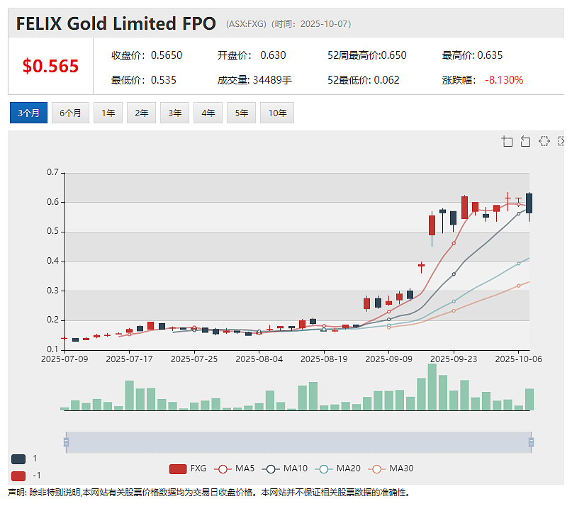Image resolution: width=572 pixels, height=511 pixels.
Task: Click the MA10 circle marker above 2025-09-23
Action: [x=454, y=274]
